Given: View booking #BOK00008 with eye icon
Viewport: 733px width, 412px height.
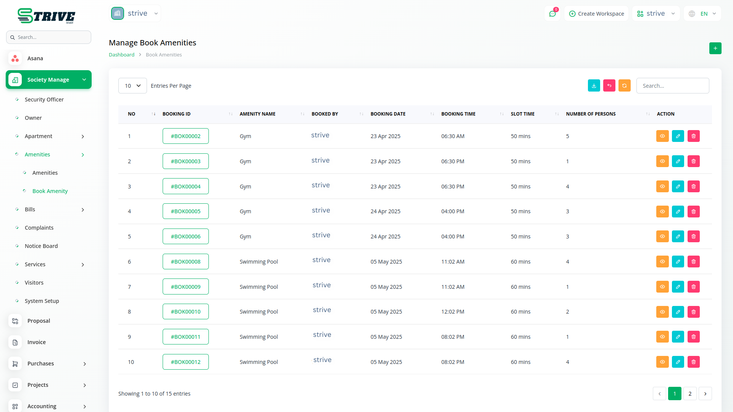Looking at the screenshot, I should (x=662, y=262).
